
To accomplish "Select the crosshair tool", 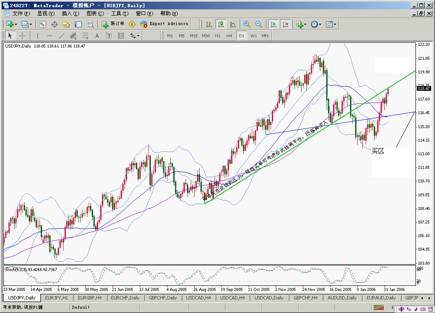I will (x=22, y=36).
